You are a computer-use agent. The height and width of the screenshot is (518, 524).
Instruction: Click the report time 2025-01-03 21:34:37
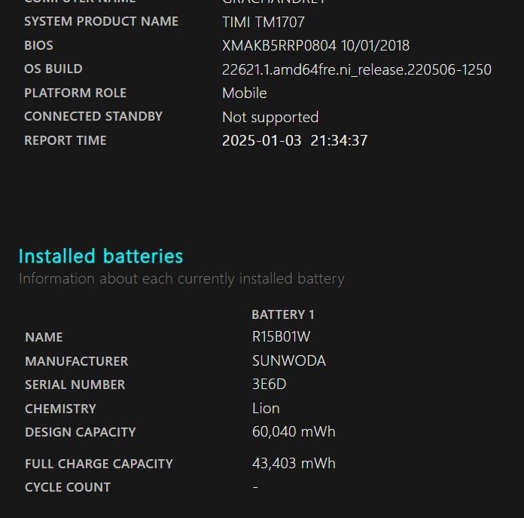click(294, 141)
